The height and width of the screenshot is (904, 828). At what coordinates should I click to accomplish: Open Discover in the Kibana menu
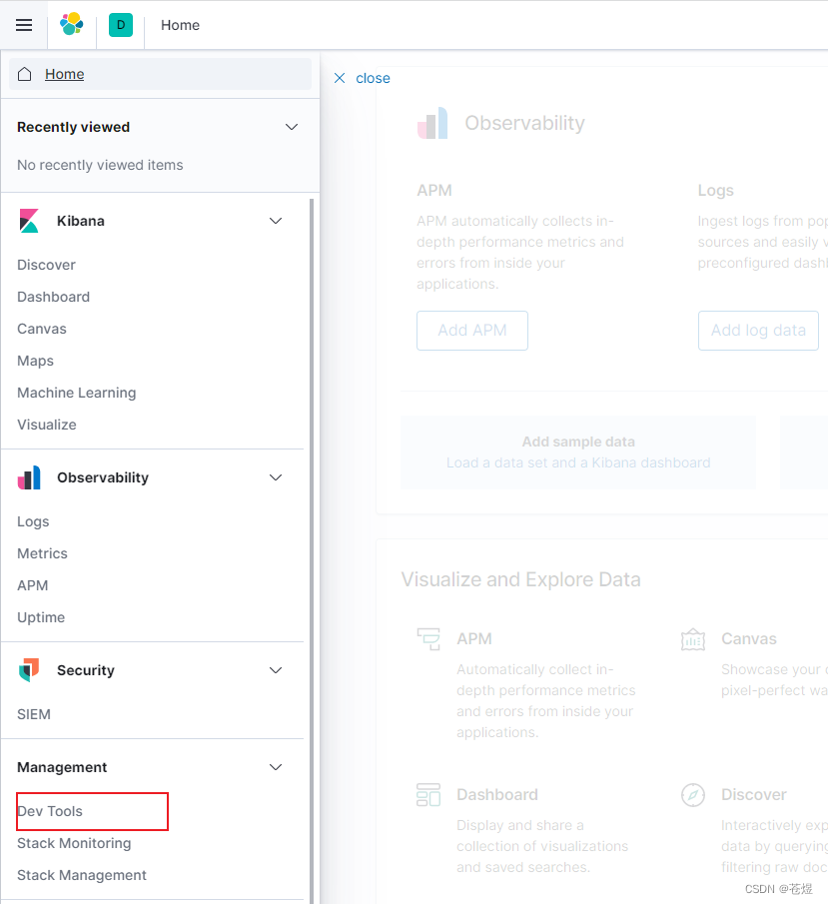pyautogui.click(x=46, y=265)
